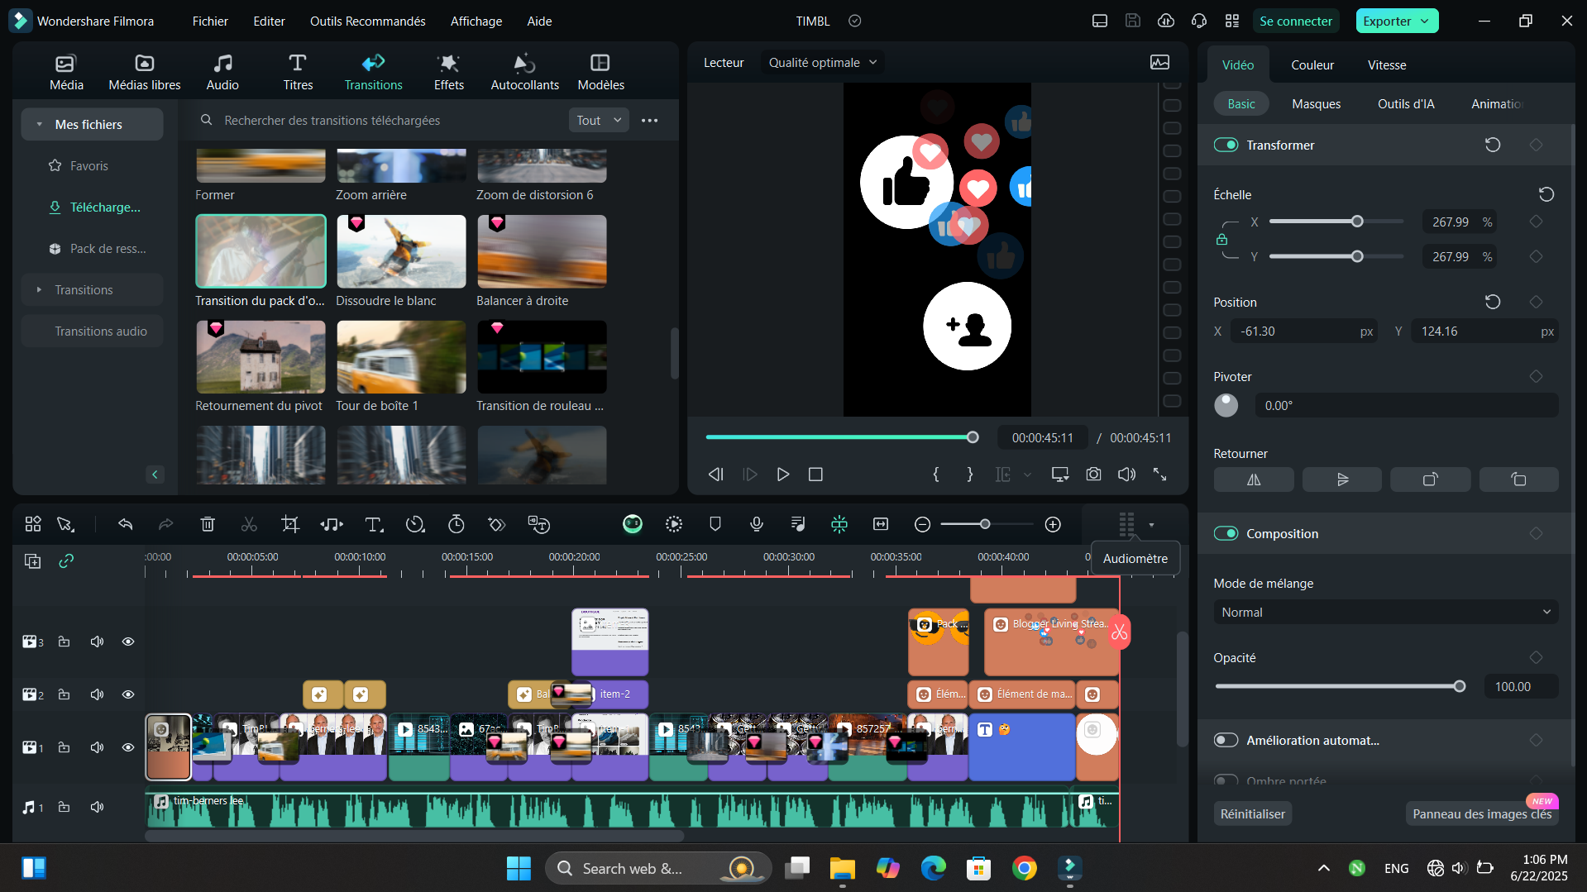Screen dimensions: 1587x892
Task: Open the Editer menu
Action: pos(269,21)
